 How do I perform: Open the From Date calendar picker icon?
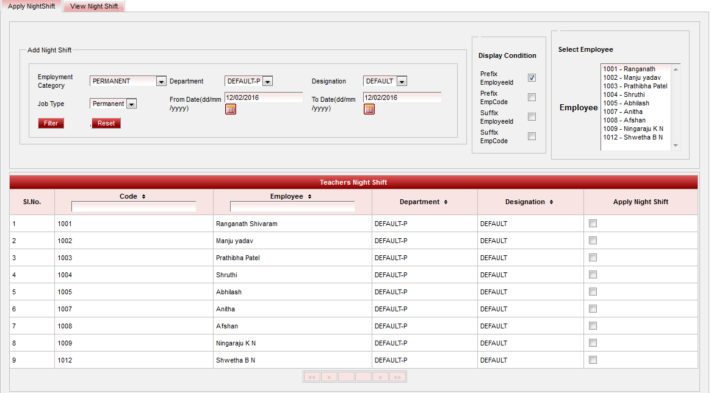click(231, 109)
